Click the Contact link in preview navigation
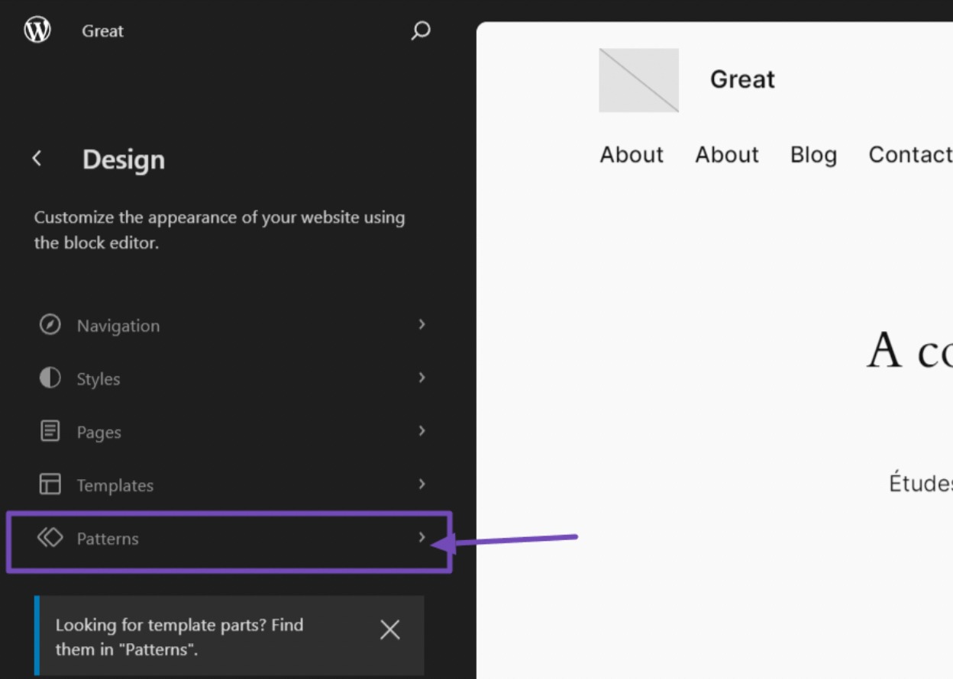953x679 pixels. coord(910,155)
